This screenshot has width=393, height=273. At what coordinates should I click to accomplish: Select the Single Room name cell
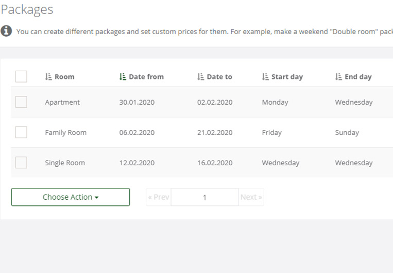(x=65, y=163)
